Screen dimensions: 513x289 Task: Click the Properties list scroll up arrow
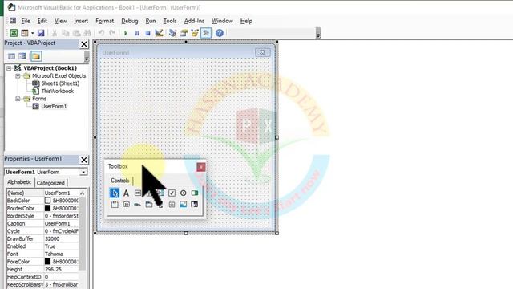[82, 193]
